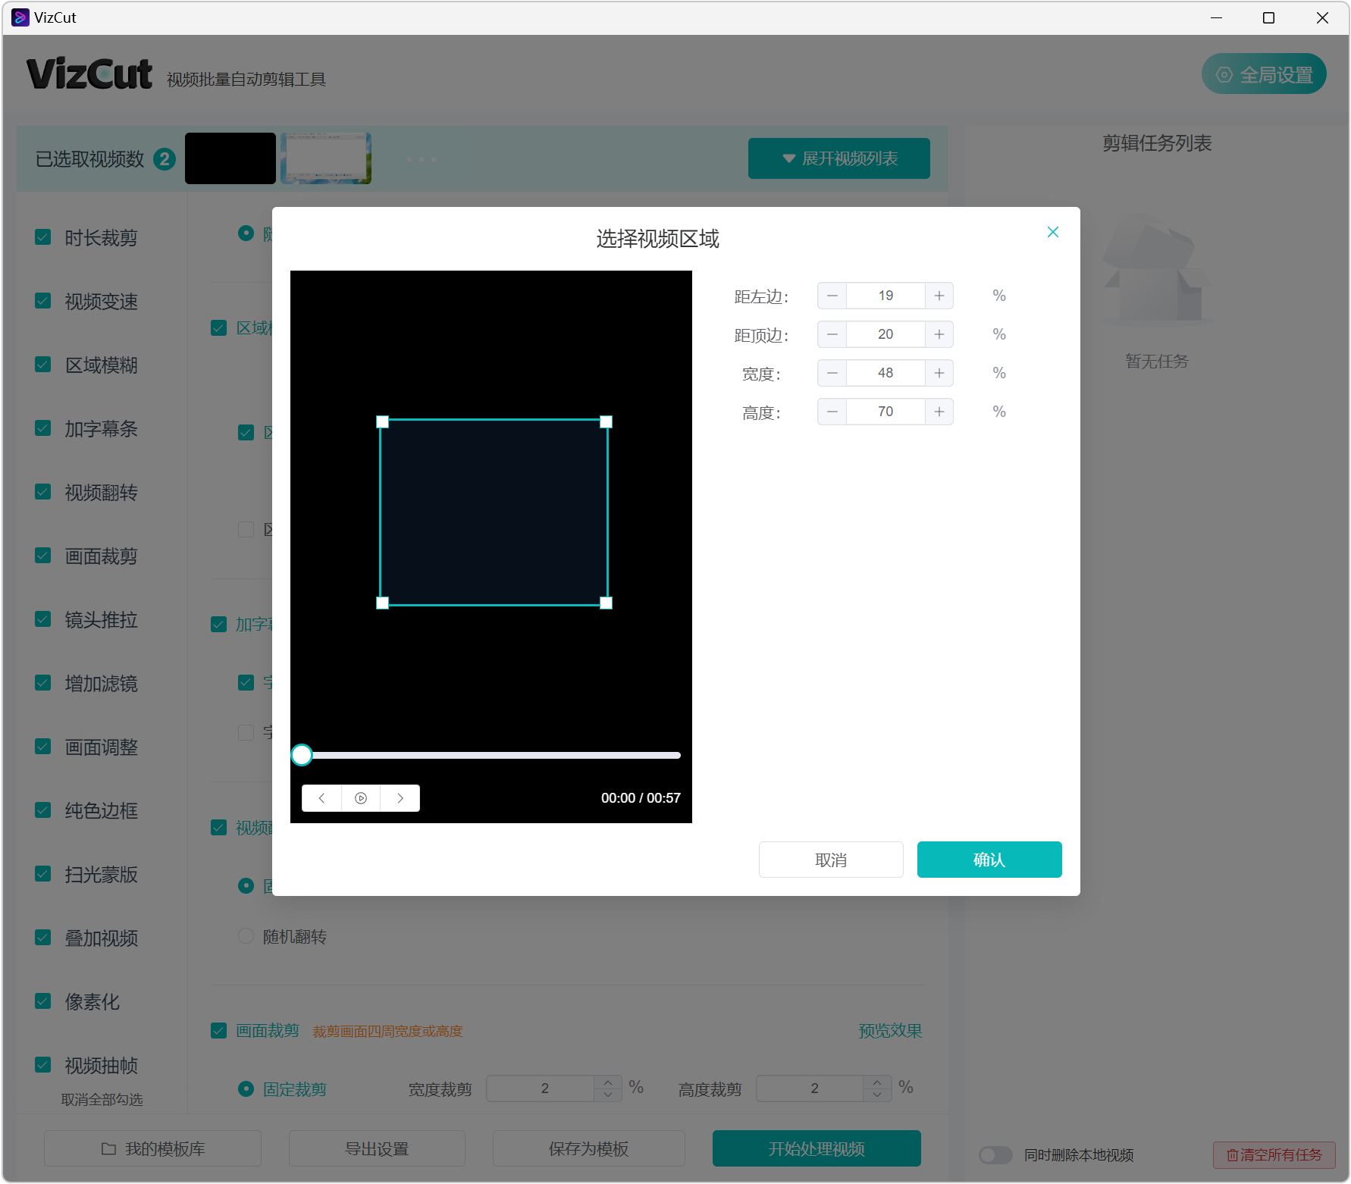Toggle 画面裁剪 section checkbox in settings panel
Screen dimensions: 1351x1184
coord(219,1031)
